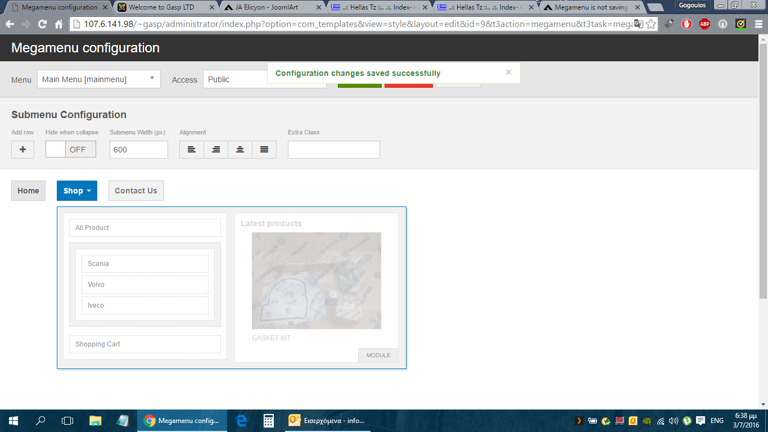This screenshot has height=432, width=768.
Task: Switch input language from ENG
Action: (x=717, y=421)
